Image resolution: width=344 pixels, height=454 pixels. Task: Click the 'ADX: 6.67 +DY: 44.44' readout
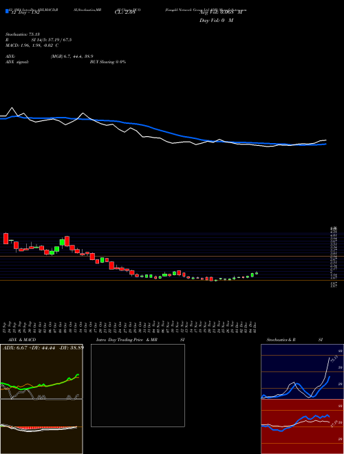(x=28, y=348)
